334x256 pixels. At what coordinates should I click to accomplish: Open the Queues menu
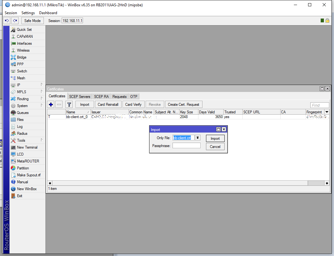click(28, 113)
